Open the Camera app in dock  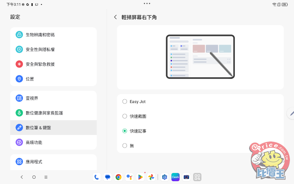pos(186,177)
